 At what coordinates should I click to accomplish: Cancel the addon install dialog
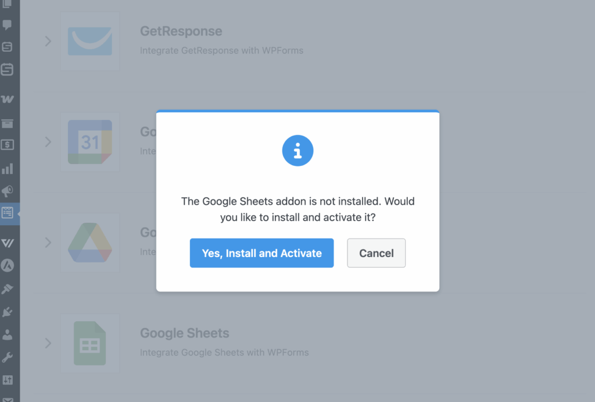click(x=376, y=253)
